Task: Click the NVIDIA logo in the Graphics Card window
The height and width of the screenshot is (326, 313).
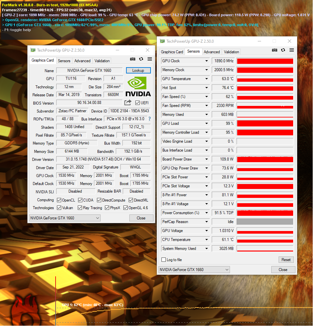Action: coord(138,86)
